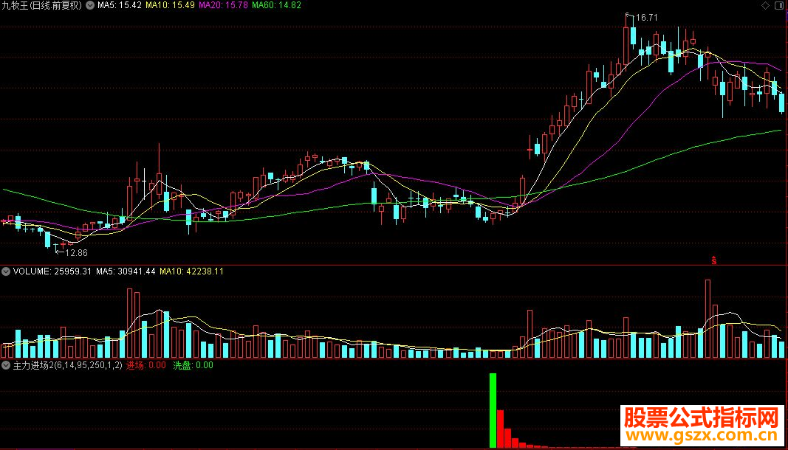Viewport: 788px width, 450px height.
Task: Click the green 洗盘: 0.00 value
Action: pos(193,365)
